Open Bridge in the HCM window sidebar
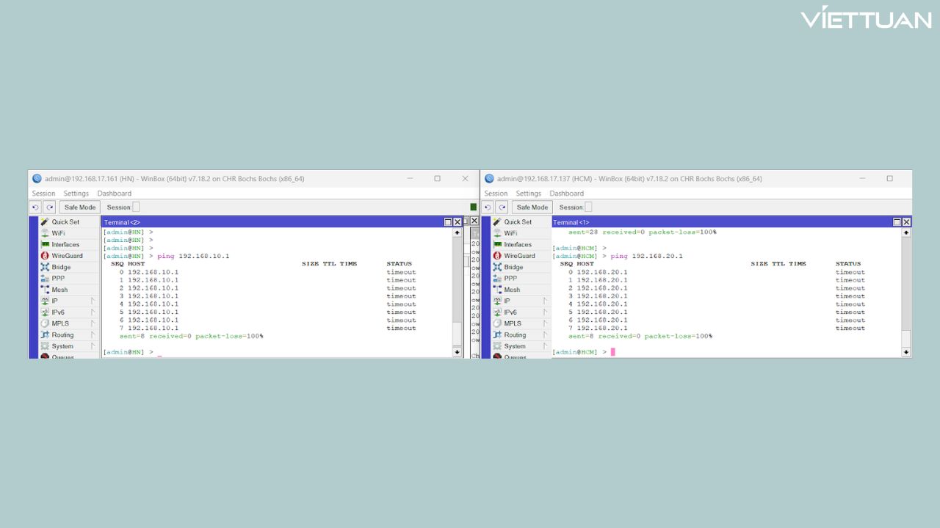The height and width of the screenshot is (528, 940). pos(513,268)
